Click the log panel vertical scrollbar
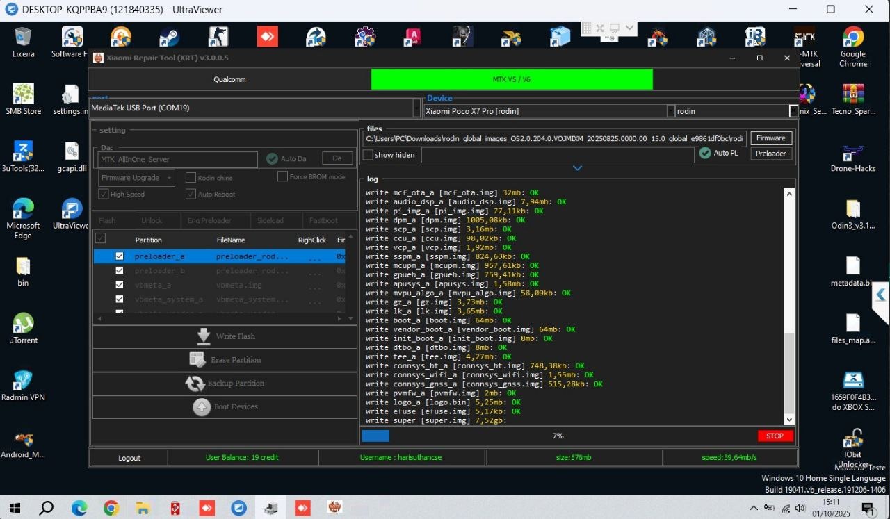The width and height of the screenshot is (890, 519). click(x=789, y=306)
